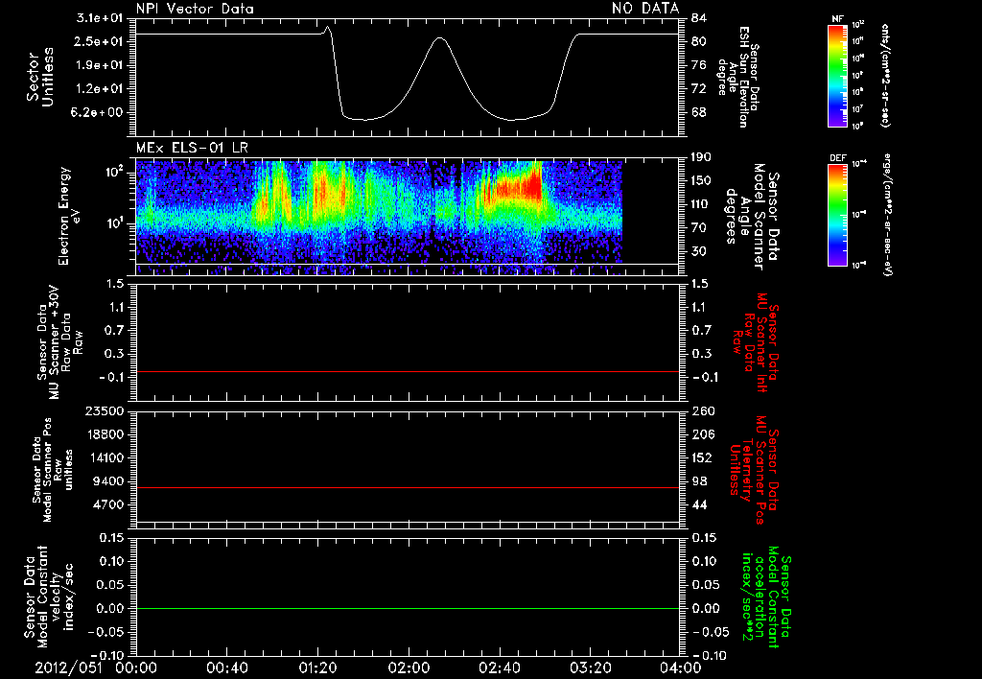The image size is (982, 679).
Task: Click the '4700' scanner position tick label
Action: (107, 504)
